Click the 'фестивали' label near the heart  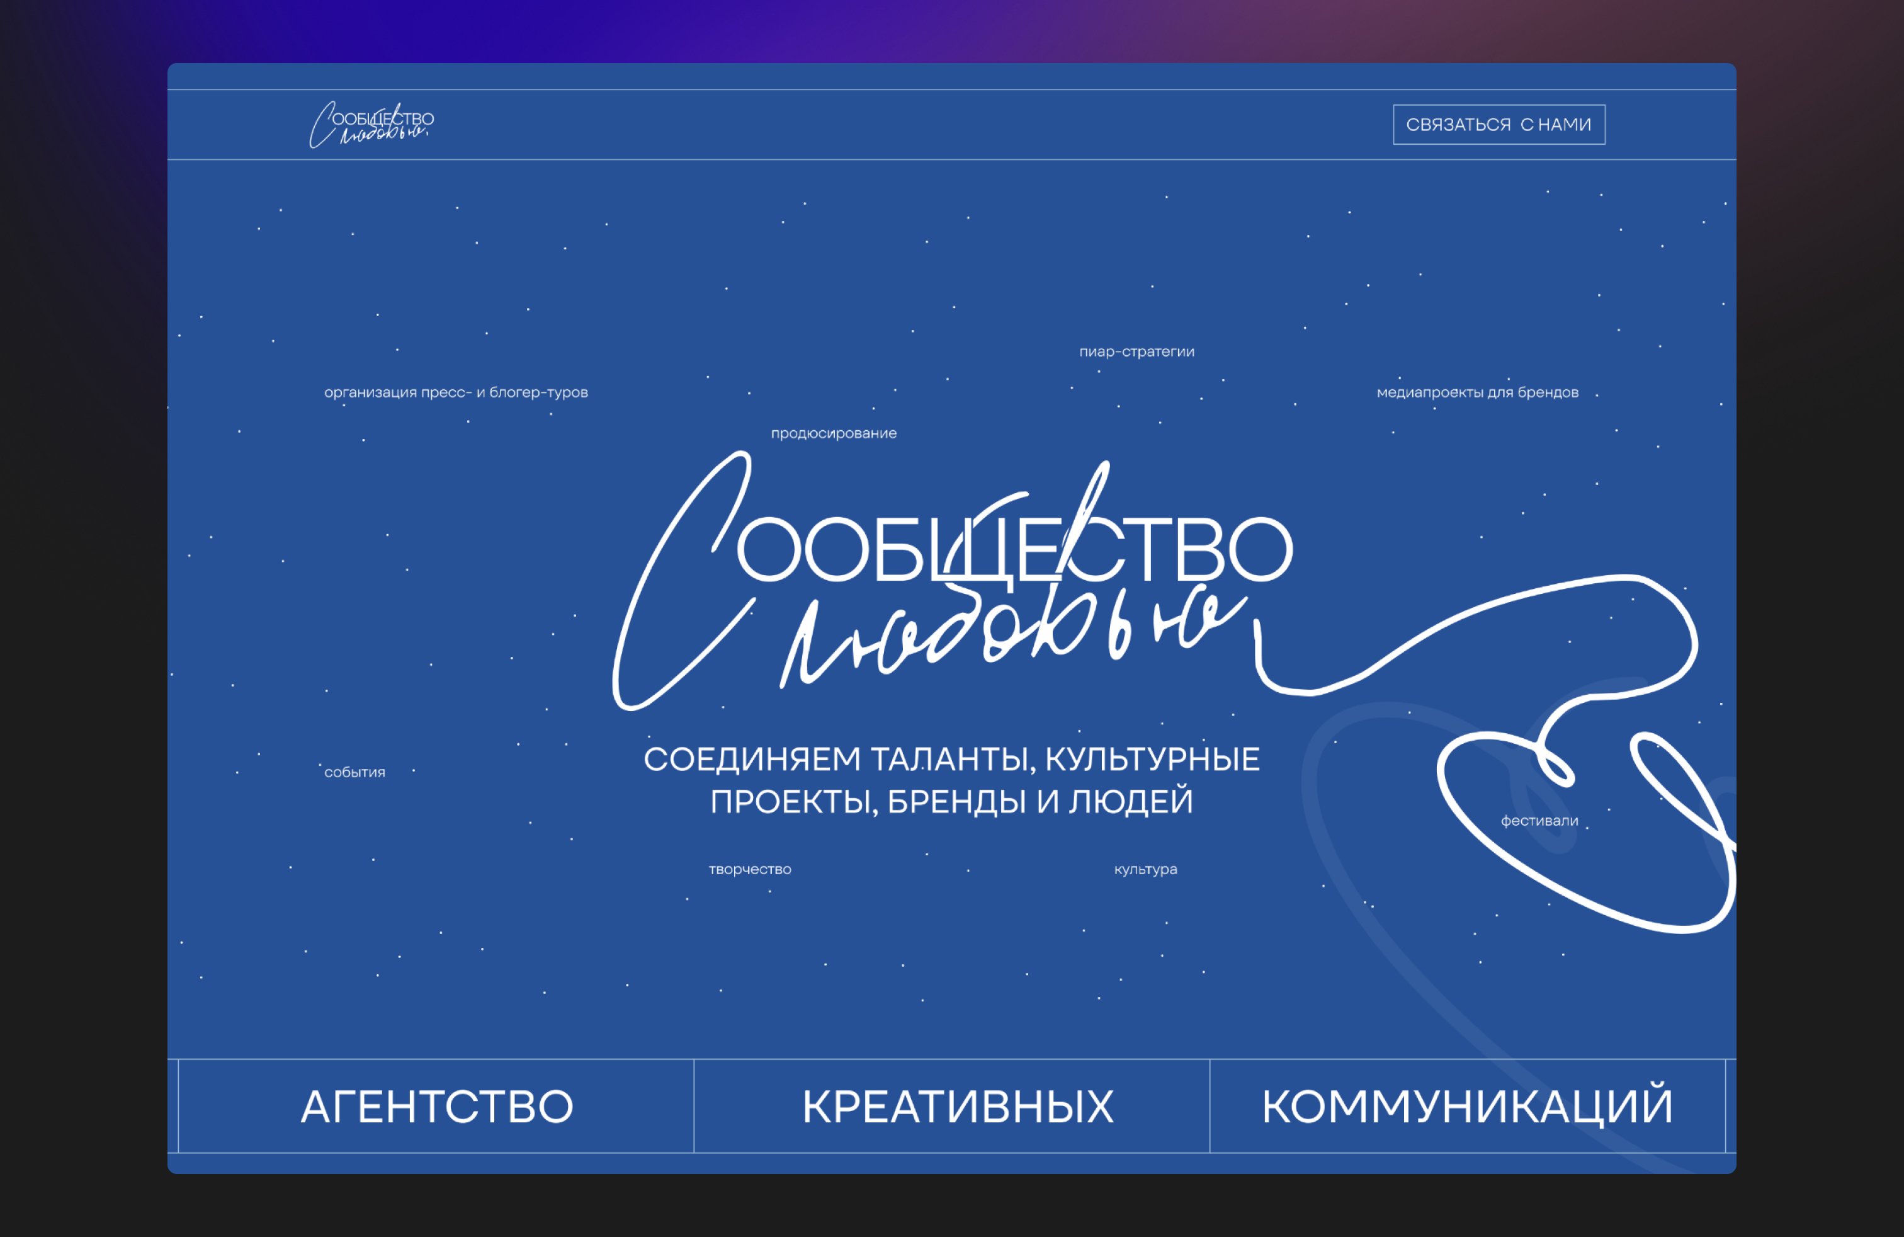(x=1539, y=821)
